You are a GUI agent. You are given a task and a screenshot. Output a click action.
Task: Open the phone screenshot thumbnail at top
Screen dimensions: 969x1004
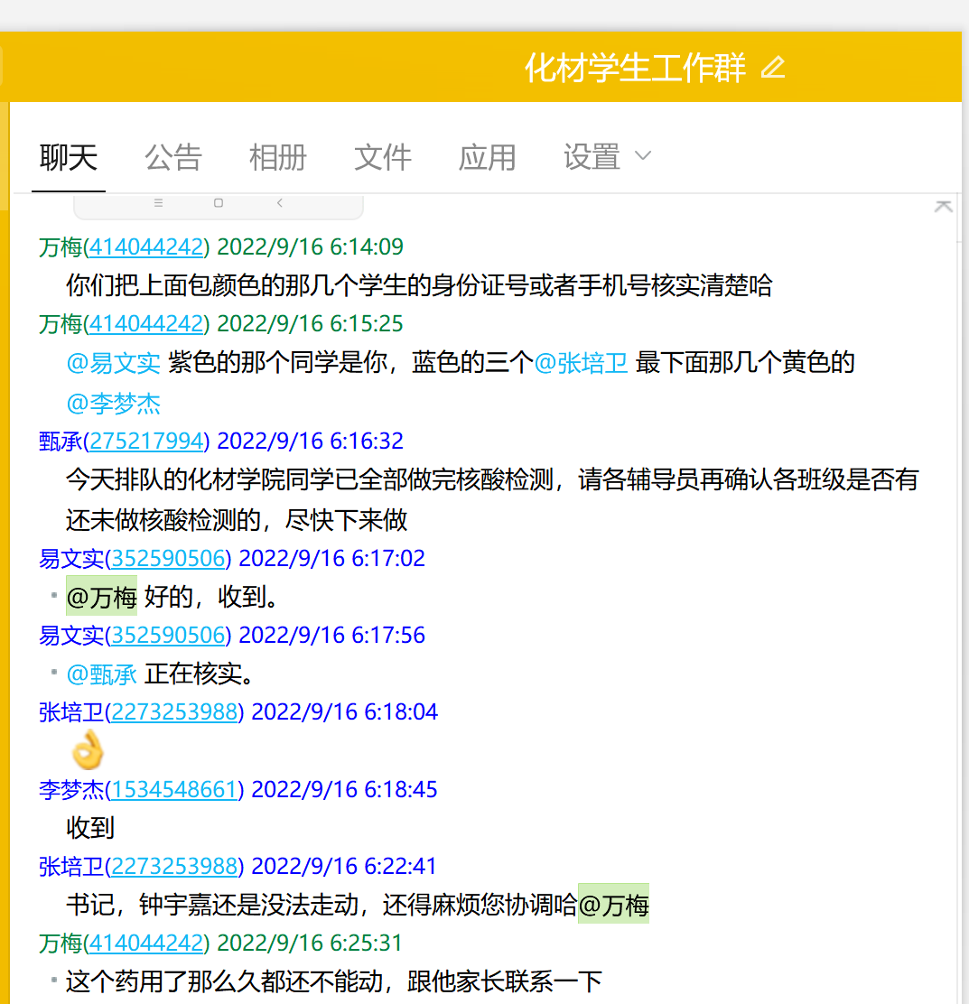click(218, 206)
